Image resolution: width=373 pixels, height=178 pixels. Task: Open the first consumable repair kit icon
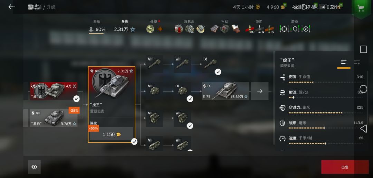[x=179, y=29]
